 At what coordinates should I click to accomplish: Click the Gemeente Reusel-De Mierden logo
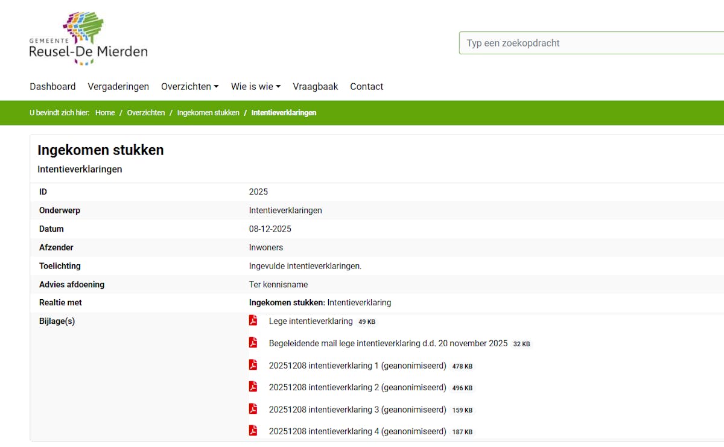88,39
